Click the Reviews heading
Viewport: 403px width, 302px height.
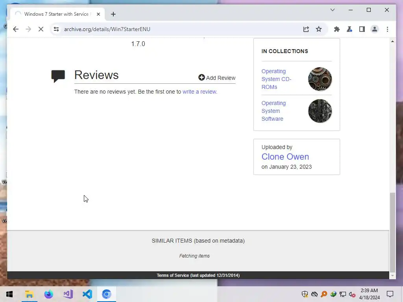point(96,75)
